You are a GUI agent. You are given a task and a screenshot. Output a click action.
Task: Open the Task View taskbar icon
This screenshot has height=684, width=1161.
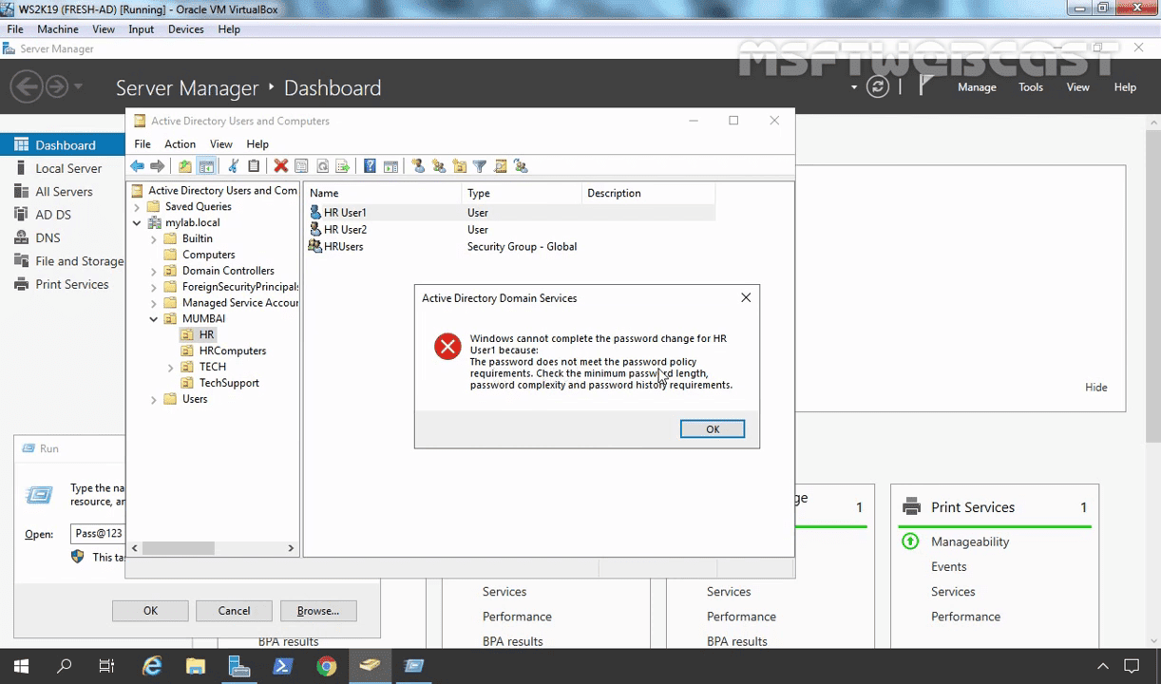pos(106,666)
